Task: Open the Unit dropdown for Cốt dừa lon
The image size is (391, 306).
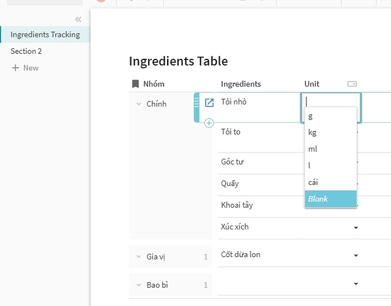Action: click(x=356, y=255)
